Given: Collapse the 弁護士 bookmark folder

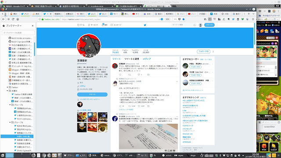Looking at the screenshot, I should coord(7,91).
